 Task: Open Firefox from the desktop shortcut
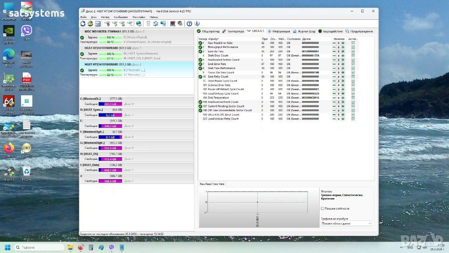point(9,148)
